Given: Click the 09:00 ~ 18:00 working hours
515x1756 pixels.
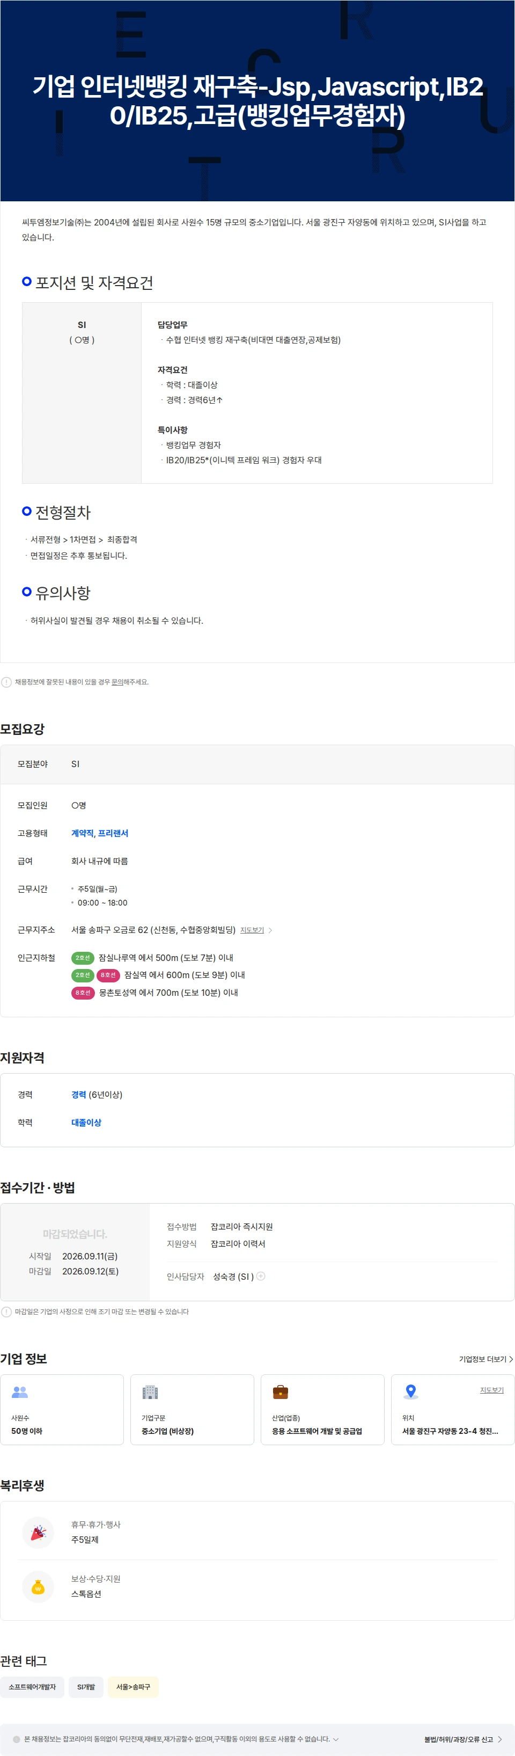Looking at the screenshot, I should [x=102, y=902].
